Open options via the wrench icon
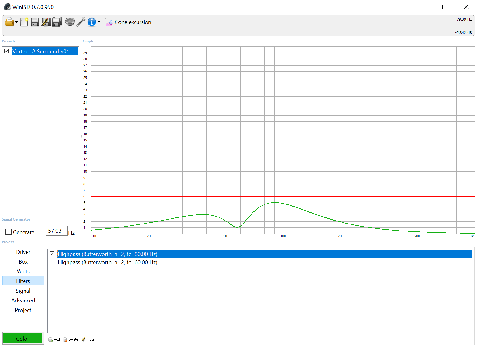Screen dimensions: 477x347 [x=81, y=22]
